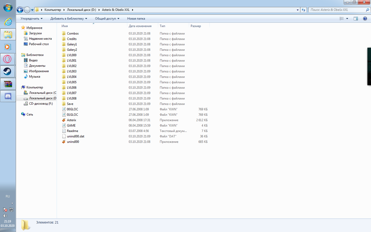Viewport: 371px width, 232px height.
Task: Open the Музыка library
Action: tap(34, 77)
